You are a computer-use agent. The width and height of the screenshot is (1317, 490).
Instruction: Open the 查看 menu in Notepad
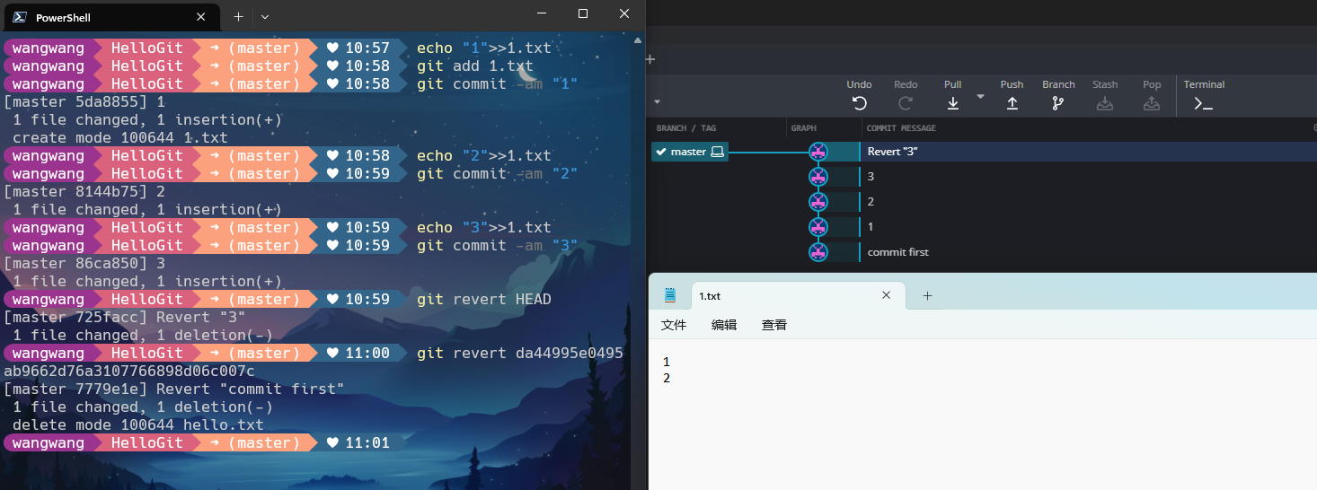coord(774,325)
